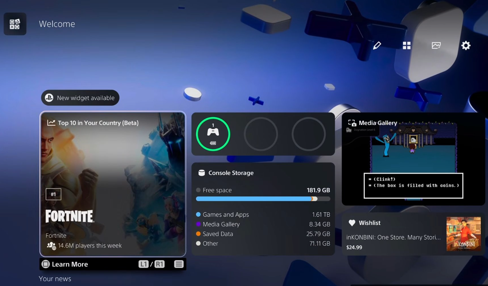Click the white Other legend dot

coord(198,244)
